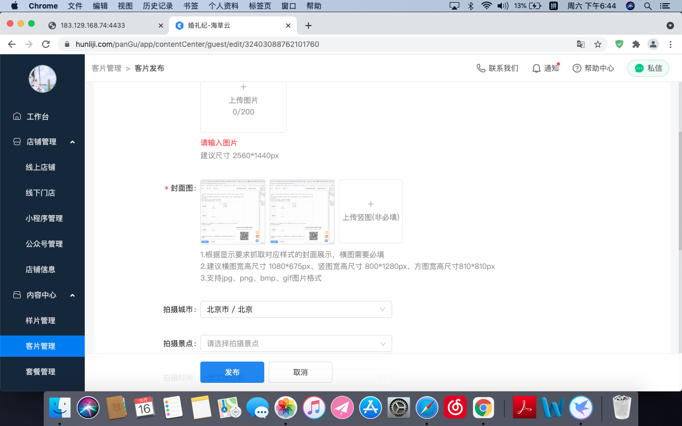The height and width of the screenshot is (426, 682).
Task: Open 公众号管理 in sidebar
Action: click(x=44, y=244)
